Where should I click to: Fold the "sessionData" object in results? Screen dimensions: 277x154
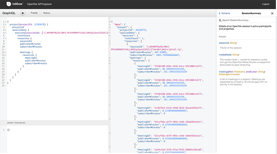tap(109, 33)
